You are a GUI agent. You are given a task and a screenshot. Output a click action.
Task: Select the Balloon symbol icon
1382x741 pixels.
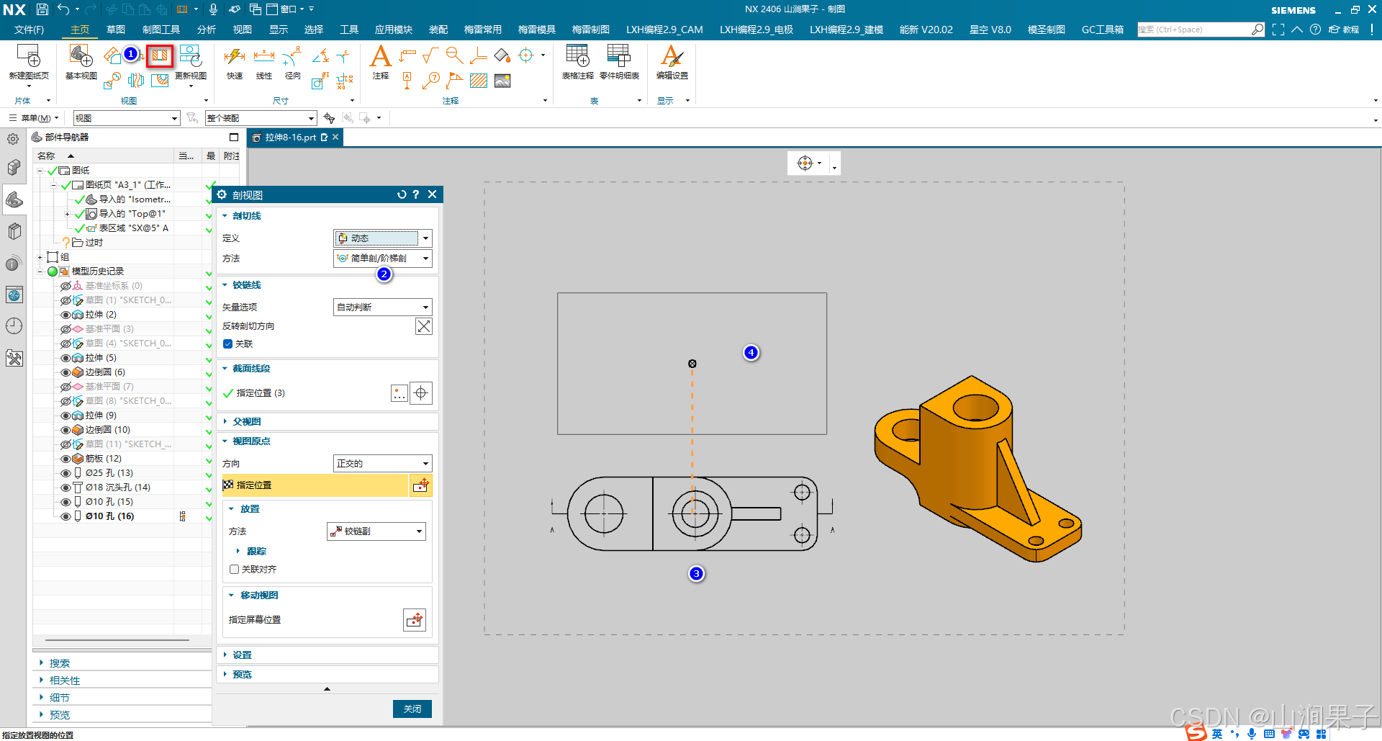[x=431, y=81]
